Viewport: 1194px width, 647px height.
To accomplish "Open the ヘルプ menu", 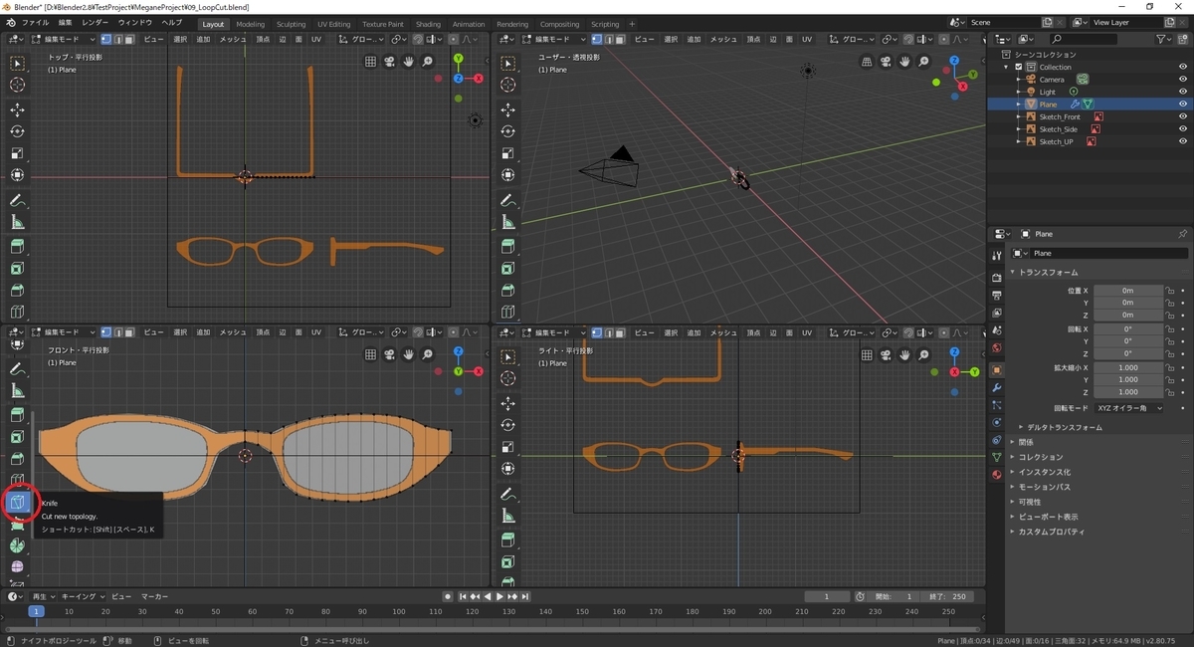I will tap(171, 23).
